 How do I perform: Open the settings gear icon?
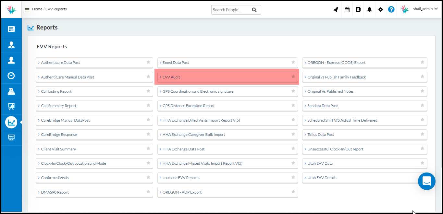pos(380,10)
